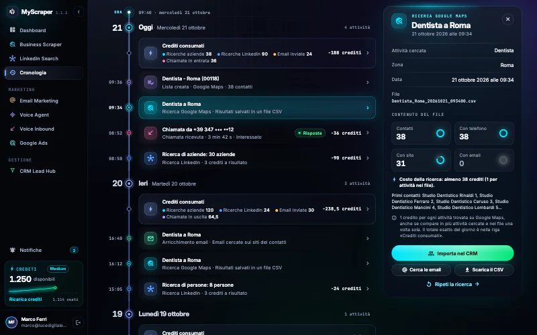Click the Con sito 31 ring indicator
The height and width of the screenshot is (335, 537).
[x=440, y=160]
